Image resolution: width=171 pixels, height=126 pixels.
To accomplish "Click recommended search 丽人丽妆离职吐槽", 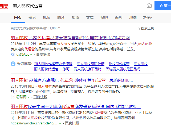I will point(91,64).
